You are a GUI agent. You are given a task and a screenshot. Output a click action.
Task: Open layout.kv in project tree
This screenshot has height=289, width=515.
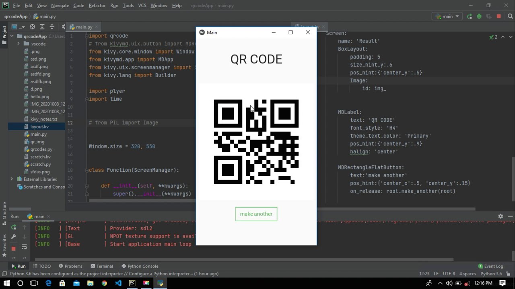[39, 126]
